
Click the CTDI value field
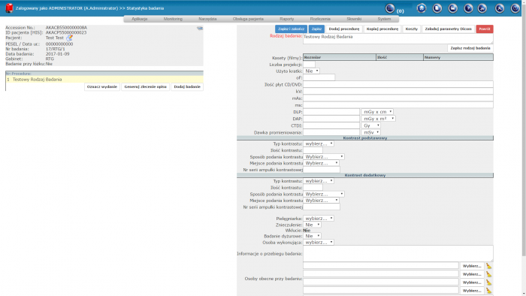tap(331, 125)
